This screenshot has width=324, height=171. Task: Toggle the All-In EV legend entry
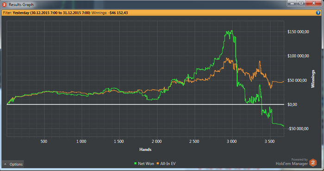tap(166, 163)
